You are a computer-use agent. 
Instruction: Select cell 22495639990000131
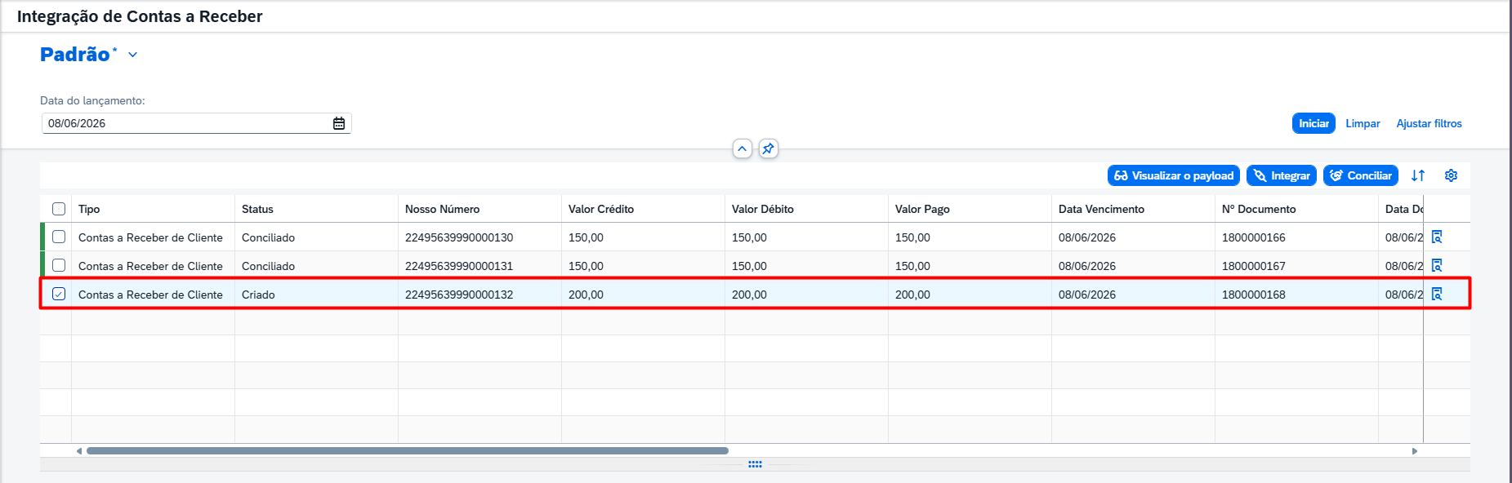point(479,266)
